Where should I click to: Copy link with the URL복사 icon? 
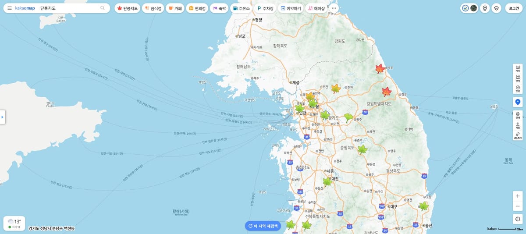[518, 135]
